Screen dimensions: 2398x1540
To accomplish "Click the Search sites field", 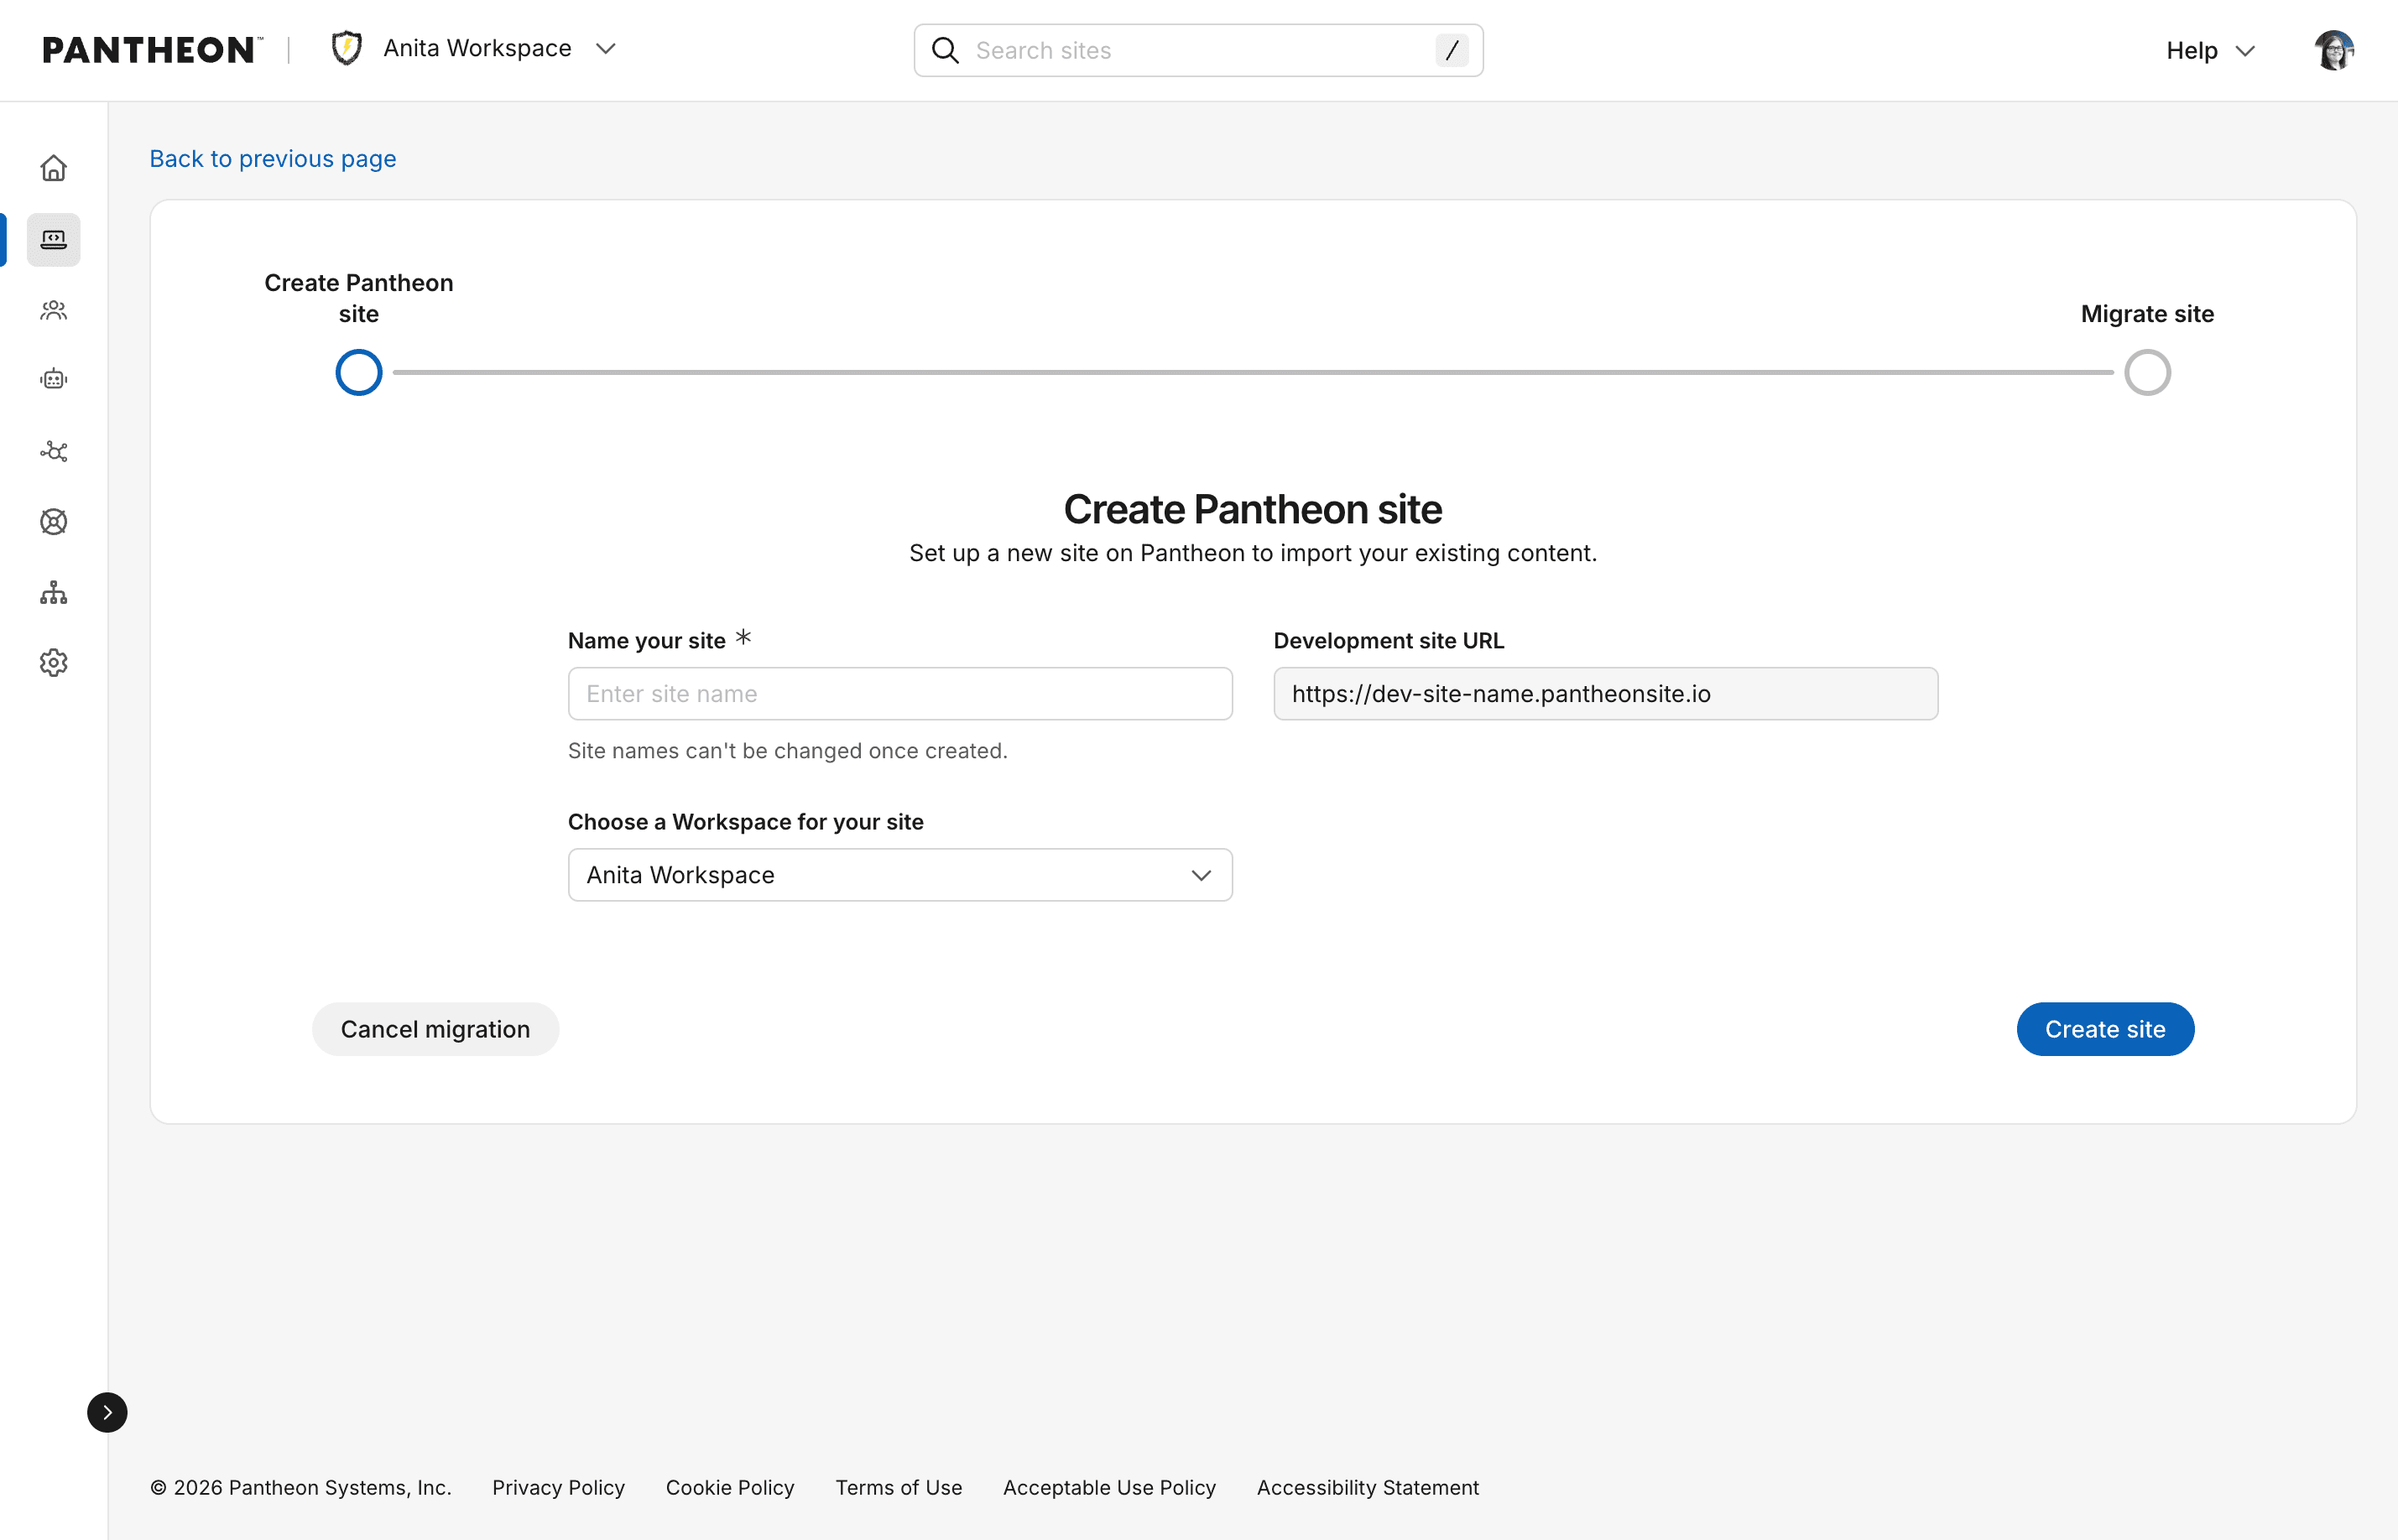I will click(1198, 50).
